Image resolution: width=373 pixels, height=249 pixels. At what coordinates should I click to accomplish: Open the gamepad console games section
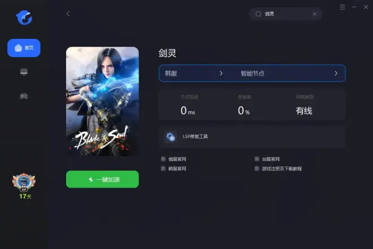tap(24, 96)
